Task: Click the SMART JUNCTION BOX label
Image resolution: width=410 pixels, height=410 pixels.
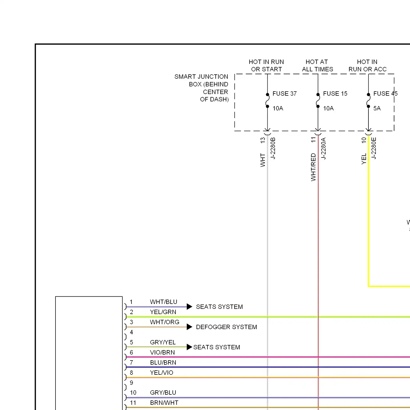Action: (201, 88)
